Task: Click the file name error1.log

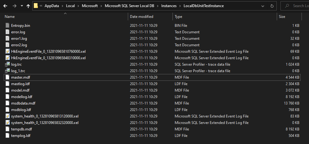Action: tap(19, 39)
